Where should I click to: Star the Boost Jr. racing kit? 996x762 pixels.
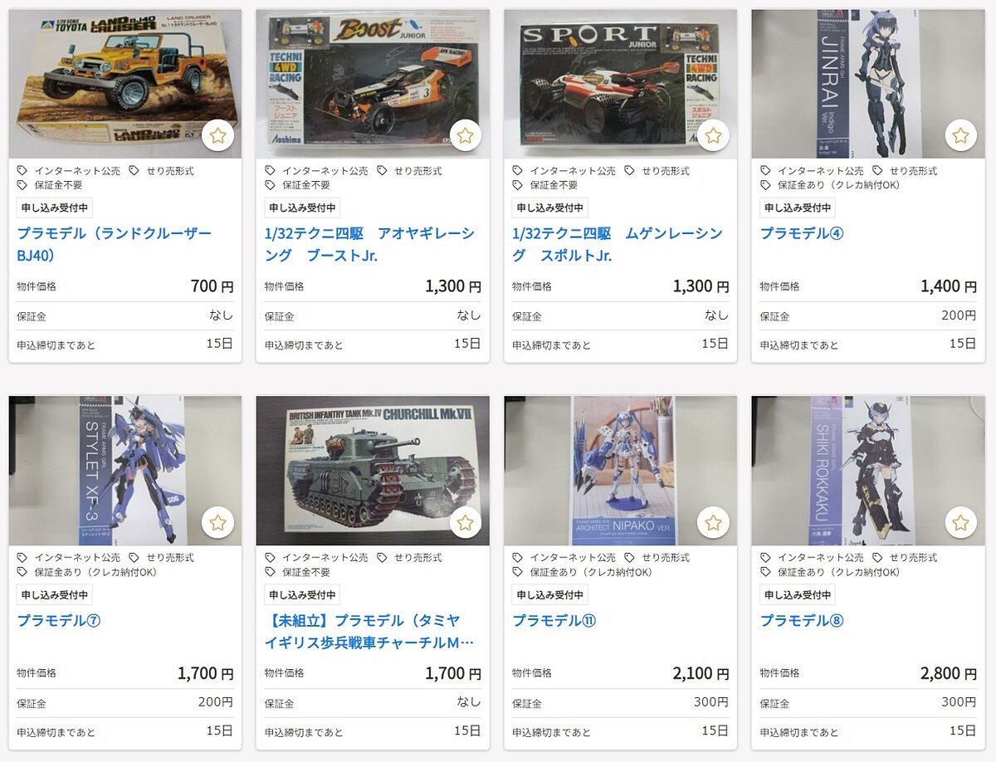465,135
